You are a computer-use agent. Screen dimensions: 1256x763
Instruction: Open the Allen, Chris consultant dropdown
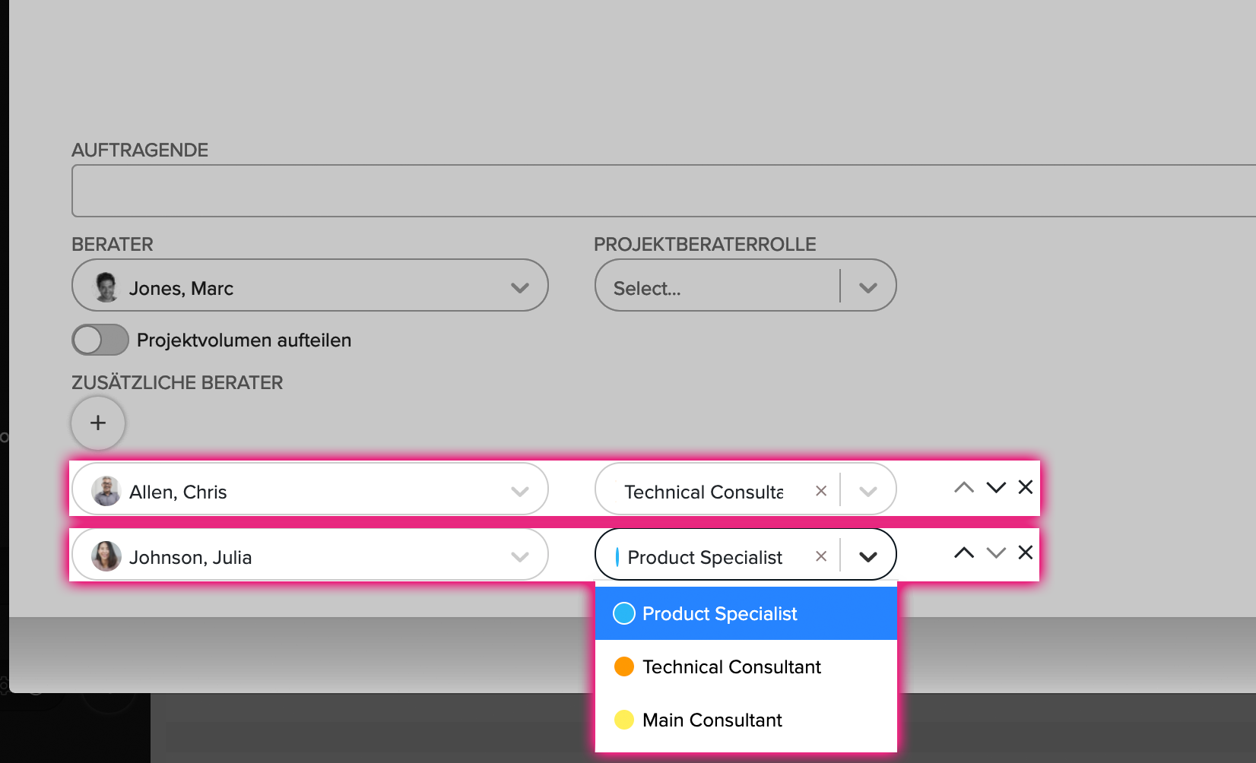coord(310,489)
